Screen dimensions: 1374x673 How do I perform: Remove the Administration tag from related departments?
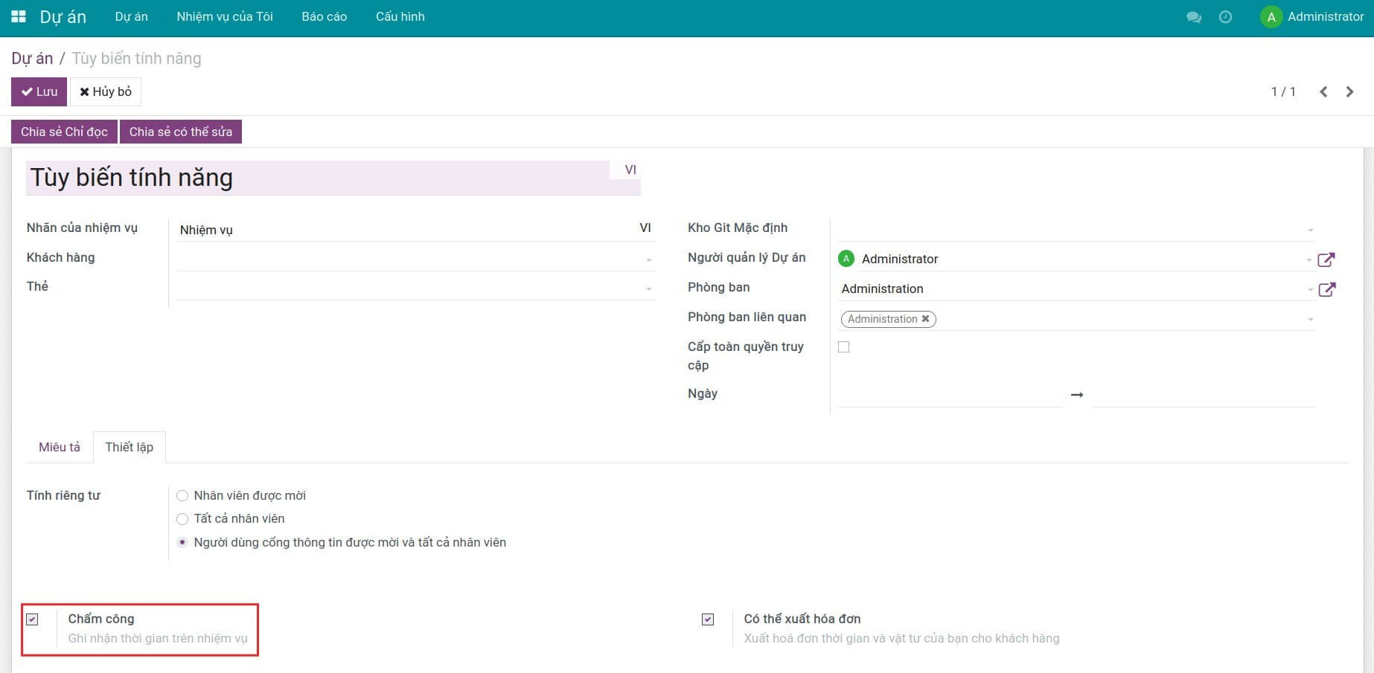[x=925, y=319]
